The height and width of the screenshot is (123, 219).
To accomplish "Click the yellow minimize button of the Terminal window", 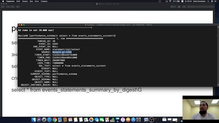I will coord(22,25).
